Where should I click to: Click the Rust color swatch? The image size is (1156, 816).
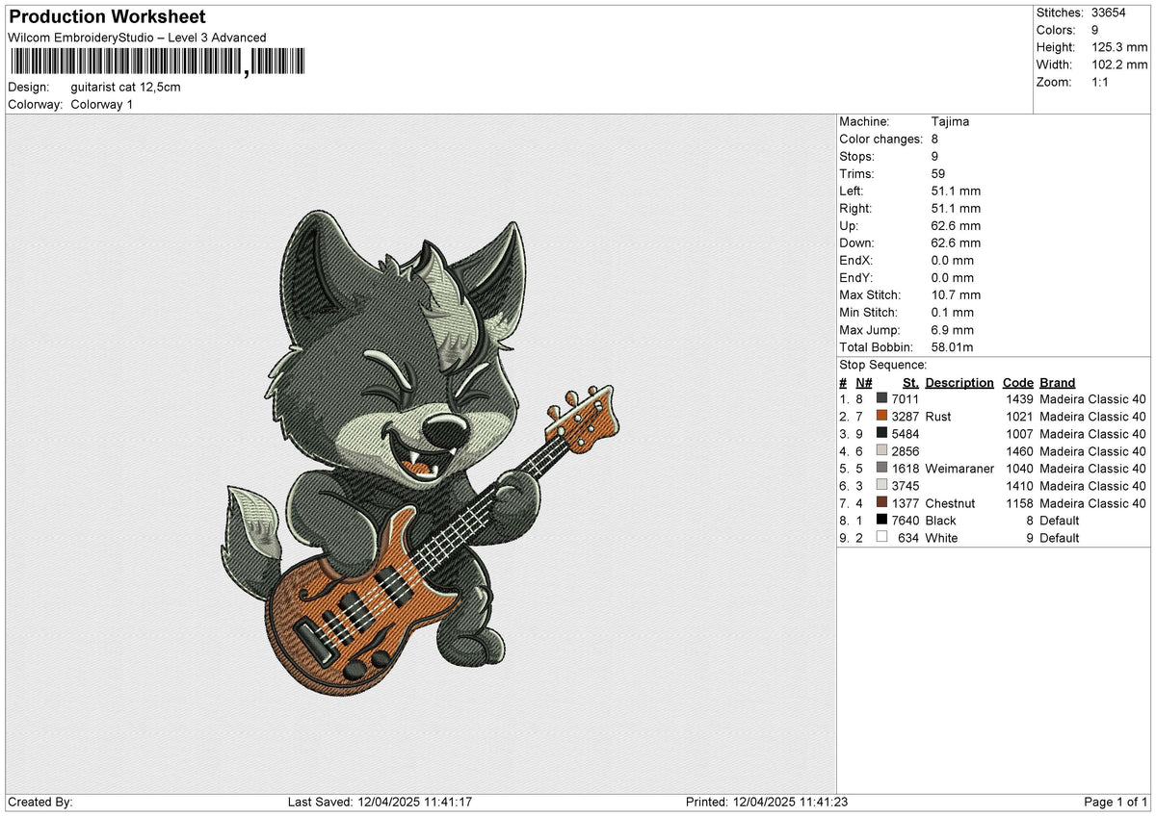pos(881,417)
